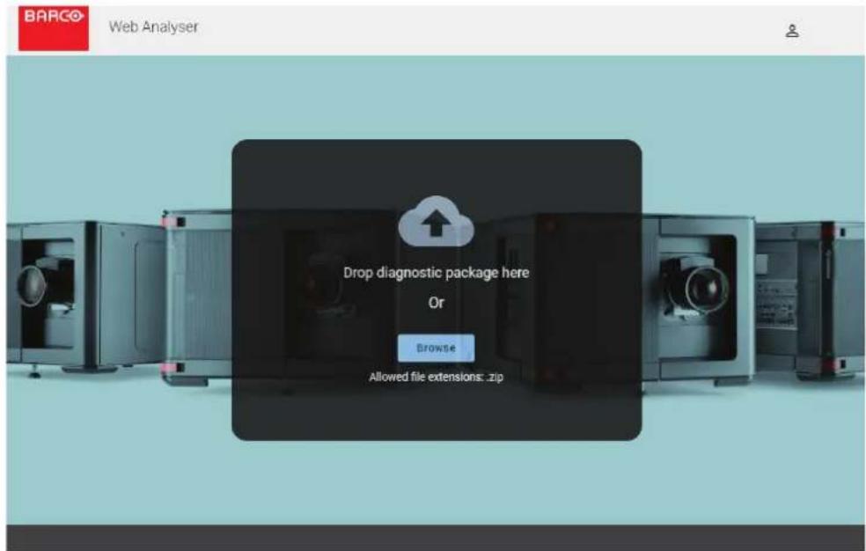
Task: Click the Browse button
Action: (436, 348)
